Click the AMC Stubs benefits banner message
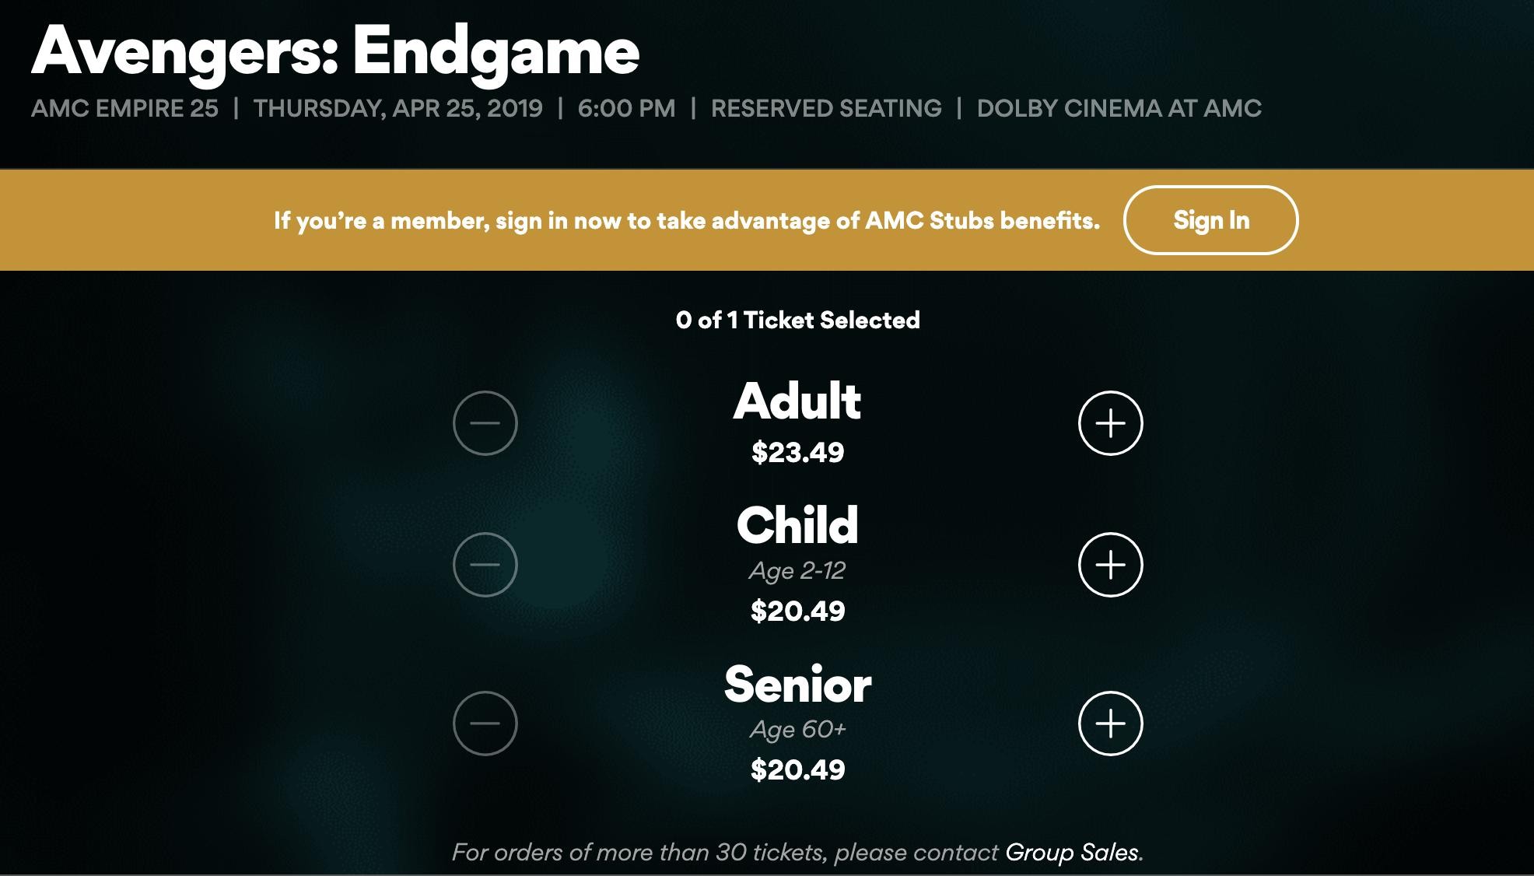The image size is (1534, 876). [x=686, y=221]
